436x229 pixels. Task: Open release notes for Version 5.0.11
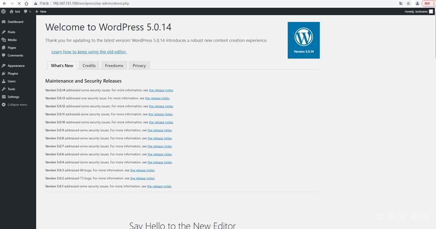(161, 114)
